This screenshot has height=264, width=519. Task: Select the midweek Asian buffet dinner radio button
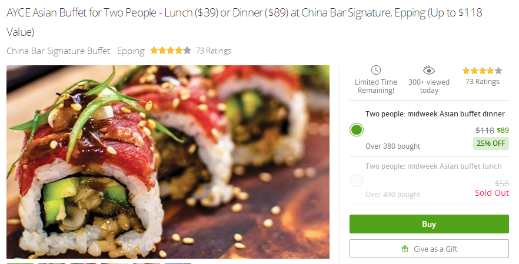click(357, 130)
